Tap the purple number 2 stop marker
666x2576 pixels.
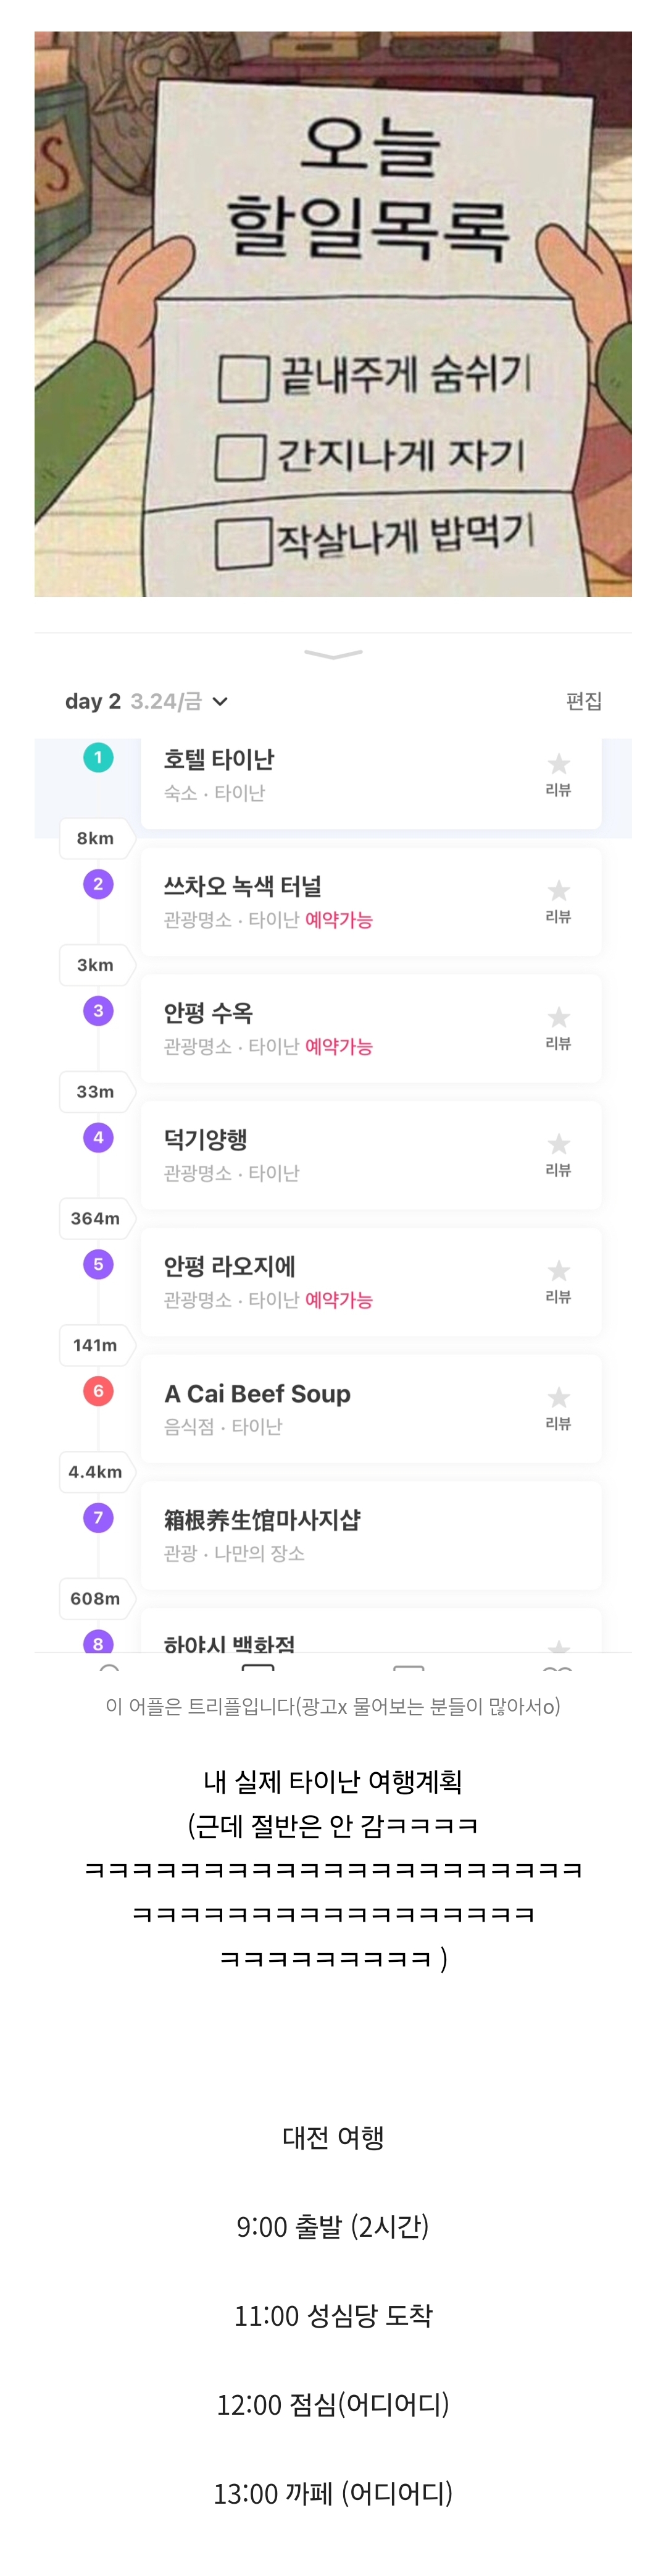[x=98, y=884]
